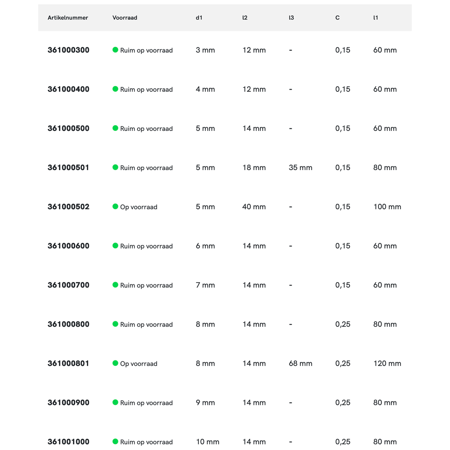Click the 35 mm l3 value
Viewport: 450px width, 450px height.
tap(300, 167)
